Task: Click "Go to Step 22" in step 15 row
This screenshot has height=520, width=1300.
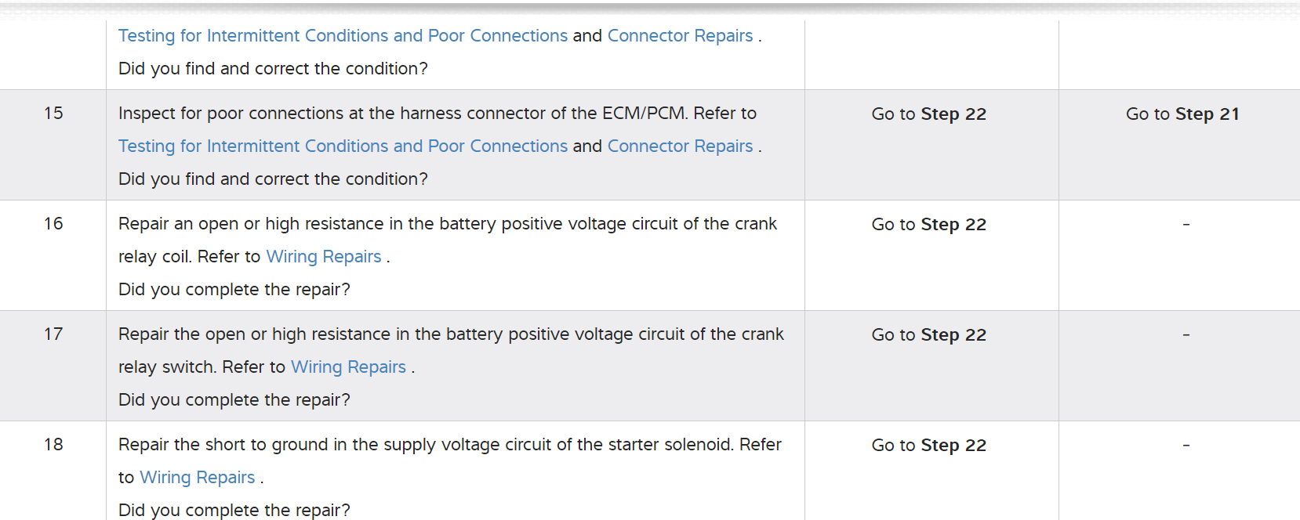Action: [929, 114]
